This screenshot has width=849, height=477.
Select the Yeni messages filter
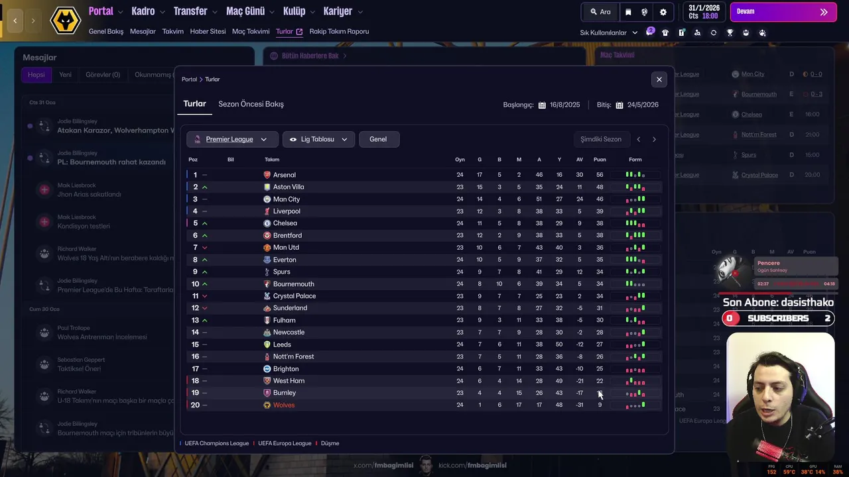[x=65, y=75]
